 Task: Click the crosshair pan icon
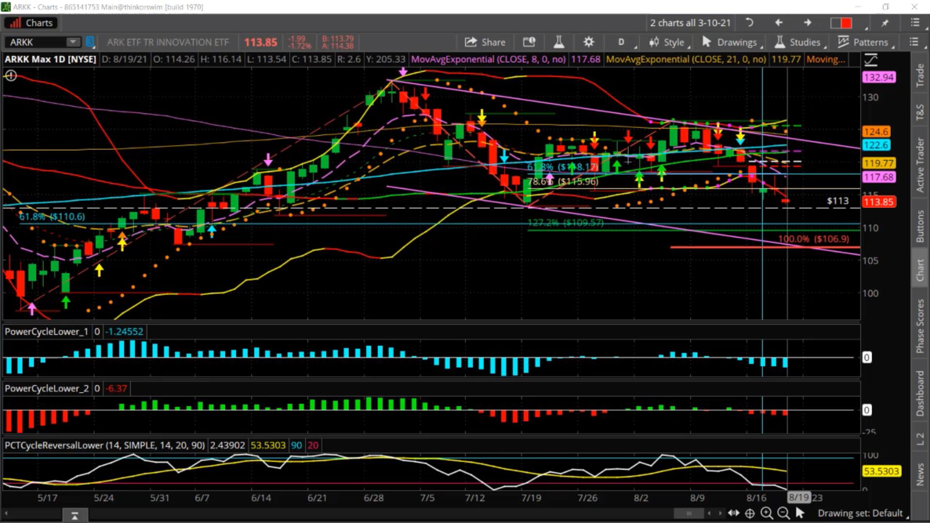coord(750,513)
